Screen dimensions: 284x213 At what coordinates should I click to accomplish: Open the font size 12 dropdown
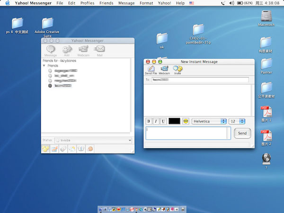pos(237,121)
